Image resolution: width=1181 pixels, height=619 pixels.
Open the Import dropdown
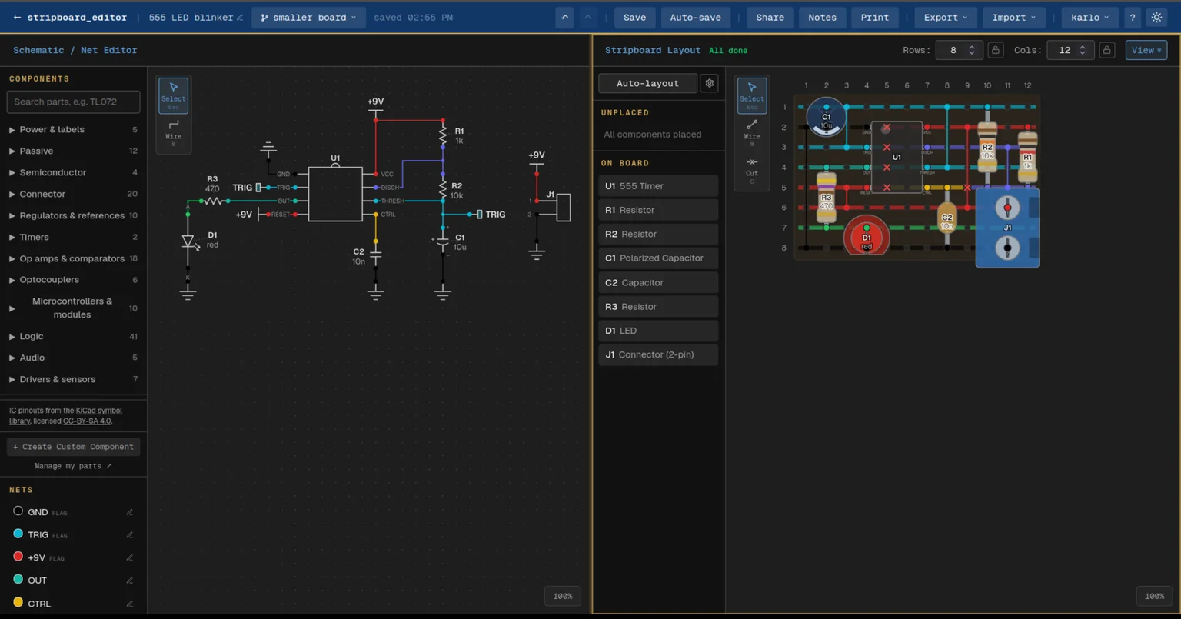click(1013, 17)
